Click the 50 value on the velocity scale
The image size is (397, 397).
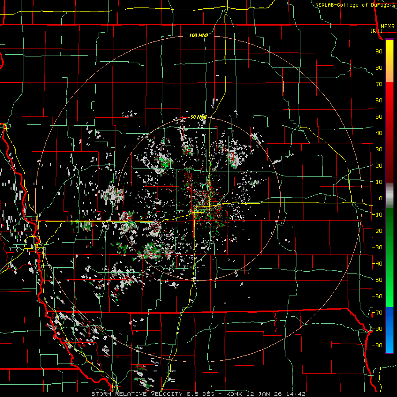(379, 117)
